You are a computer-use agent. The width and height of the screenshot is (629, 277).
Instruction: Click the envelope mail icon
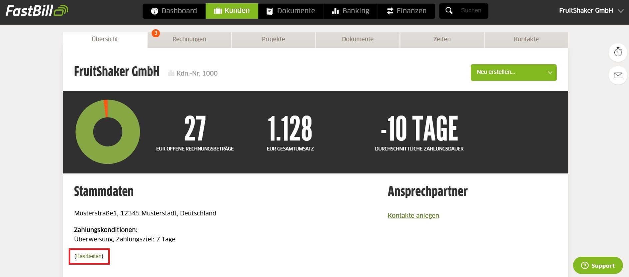click(x=618, y=75)
